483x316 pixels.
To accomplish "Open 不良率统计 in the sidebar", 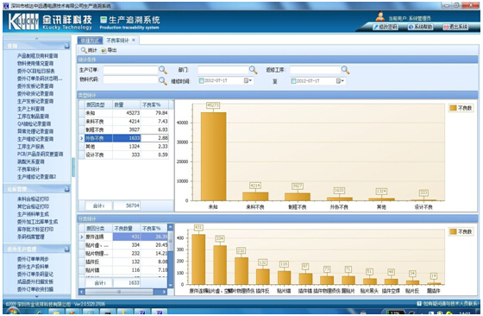I will (x=28, y=169).
